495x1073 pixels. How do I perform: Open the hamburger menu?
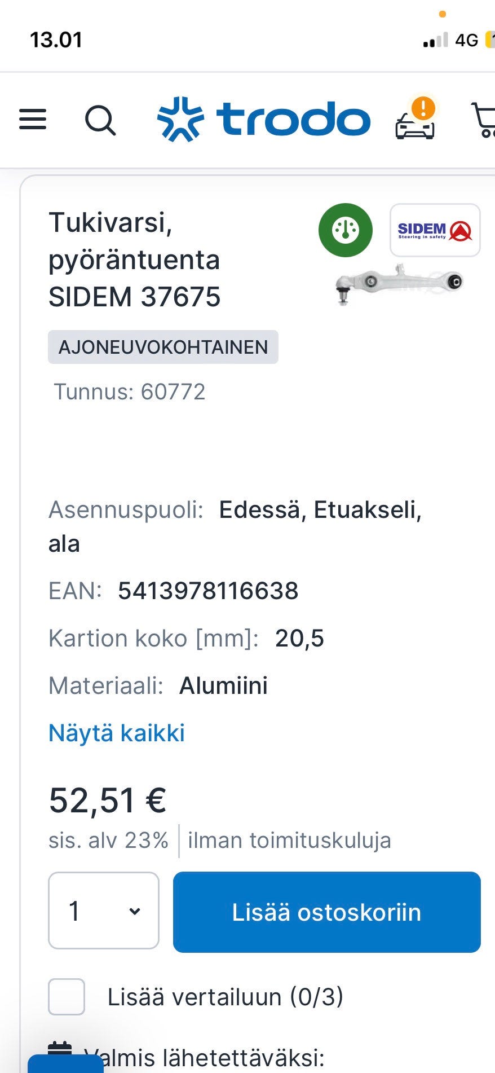(x=33, y=120)
